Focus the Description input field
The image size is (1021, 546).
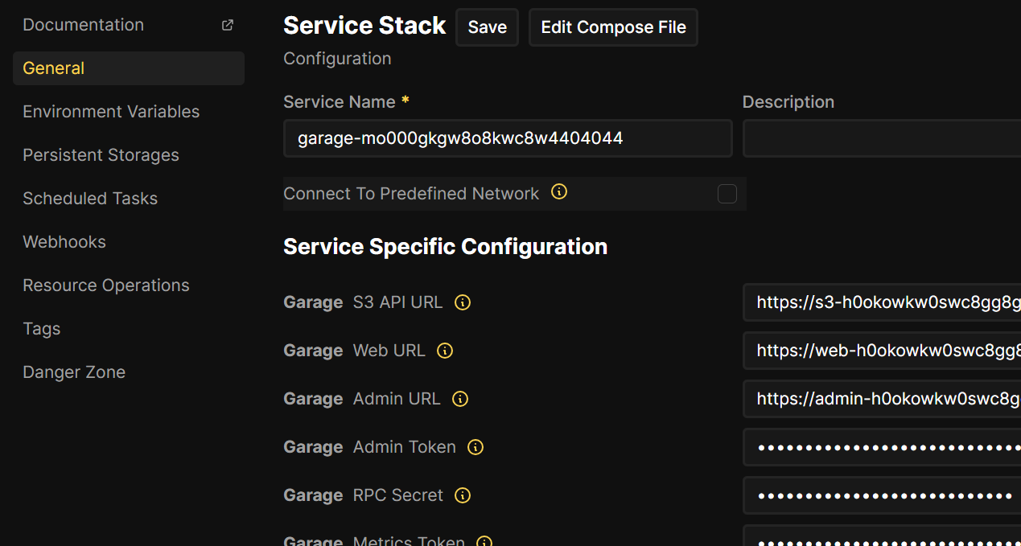[882, 138]
